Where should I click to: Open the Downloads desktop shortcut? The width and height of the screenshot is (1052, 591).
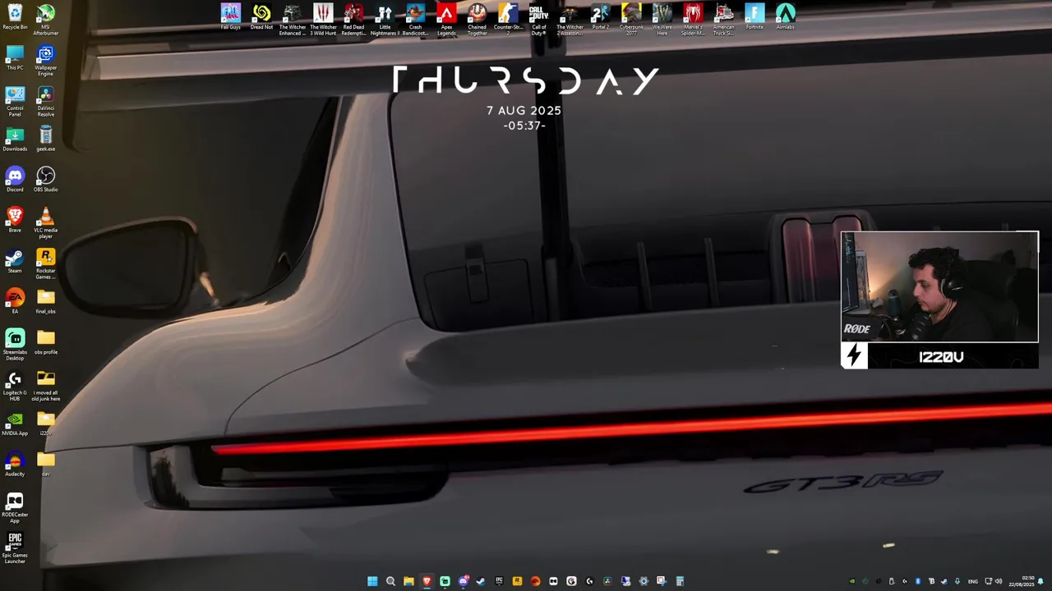pos(15,139)
